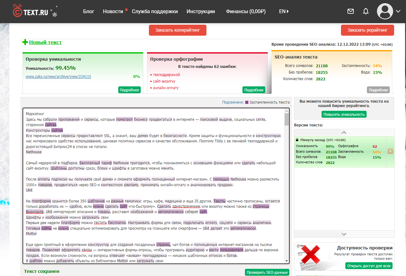Click inside the text editing area at Маркетинг
This screenshot has height=276, width=406.
[x=35, y=114]
